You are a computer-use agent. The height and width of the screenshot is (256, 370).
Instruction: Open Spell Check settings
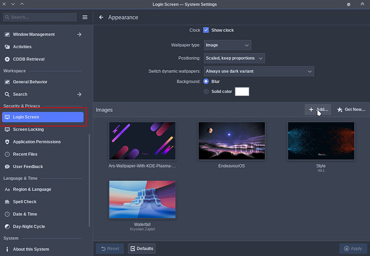43,202
